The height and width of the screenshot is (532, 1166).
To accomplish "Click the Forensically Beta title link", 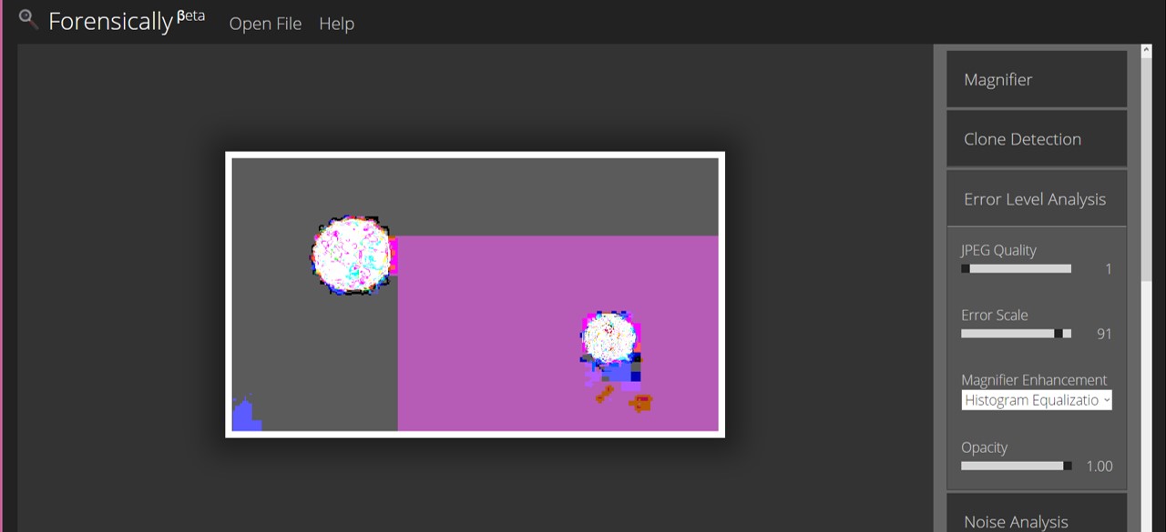I will [126, 21].
